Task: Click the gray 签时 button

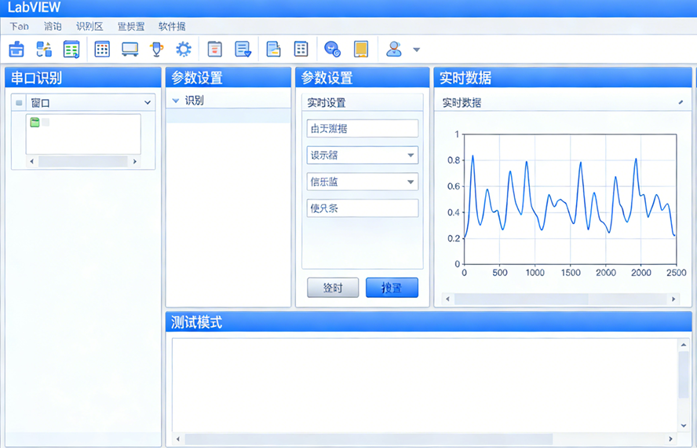Action: click(x=333, y=288)
